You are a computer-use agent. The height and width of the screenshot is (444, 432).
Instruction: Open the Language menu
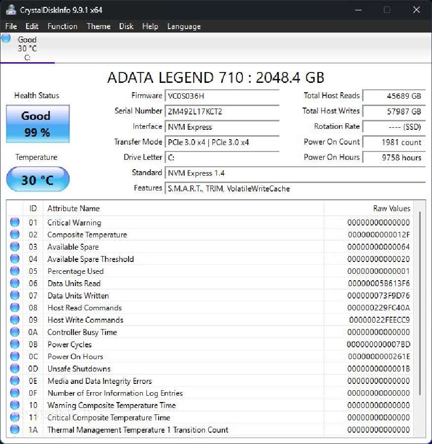(x=184, y=26)
